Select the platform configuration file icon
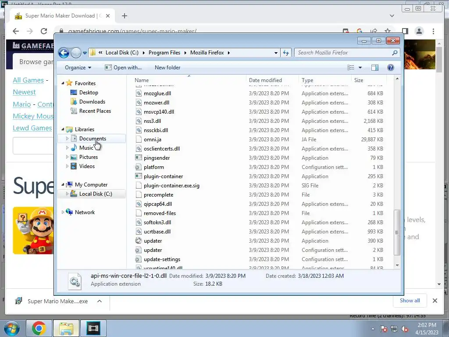 tap(139, 167)
